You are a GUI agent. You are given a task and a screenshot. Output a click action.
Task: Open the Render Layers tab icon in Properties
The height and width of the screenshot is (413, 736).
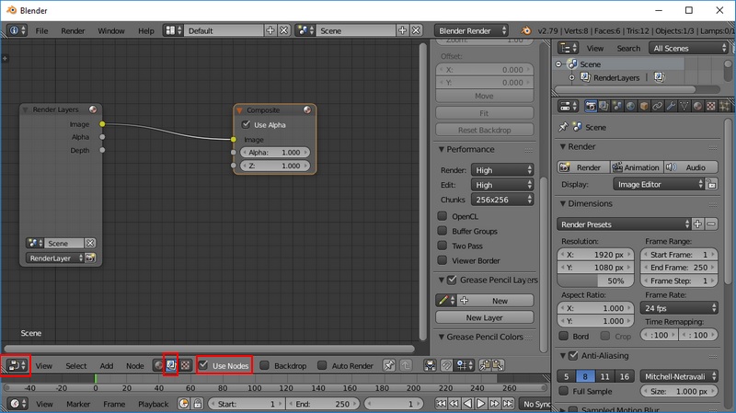point(604,107)
